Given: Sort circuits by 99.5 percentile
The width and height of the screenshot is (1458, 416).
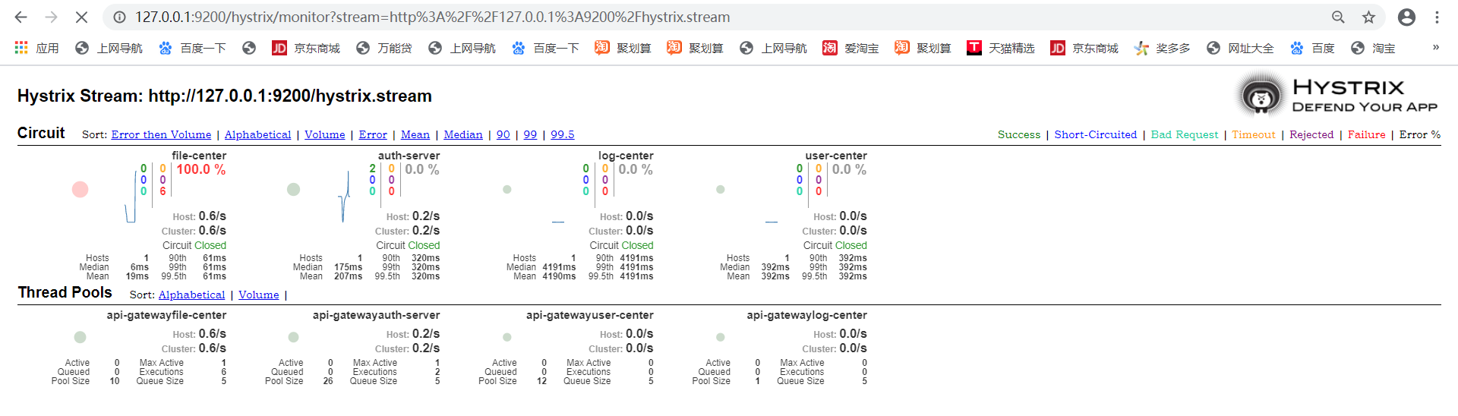Looking at the screenshot, I should click(563, 134).
